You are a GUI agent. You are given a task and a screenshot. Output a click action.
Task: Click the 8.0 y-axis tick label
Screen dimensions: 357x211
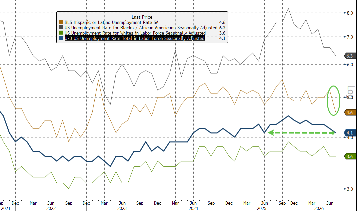(x=350, y=13)
